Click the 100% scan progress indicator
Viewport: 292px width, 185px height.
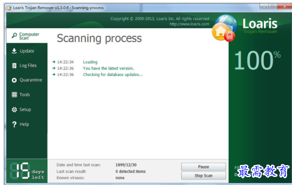(x=257, y=60)
